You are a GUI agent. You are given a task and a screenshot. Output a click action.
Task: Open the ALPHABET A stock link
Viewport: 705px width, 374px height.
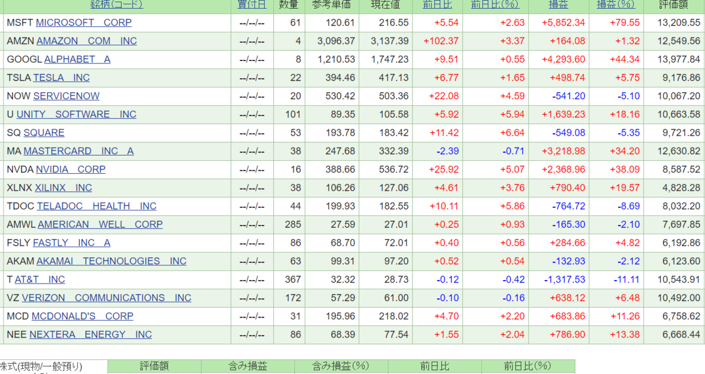pos(77,59)
